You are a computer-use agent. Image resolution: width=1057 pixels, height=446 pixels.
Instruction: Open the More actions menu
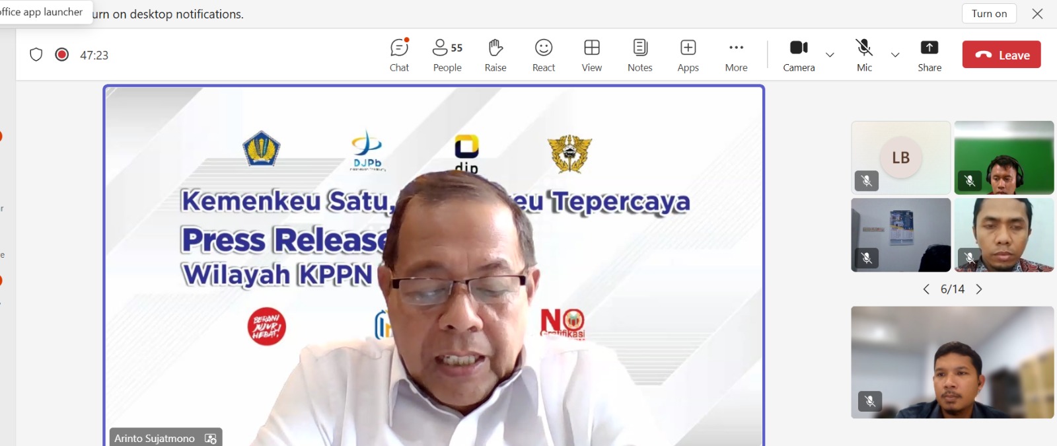point(736,55)
